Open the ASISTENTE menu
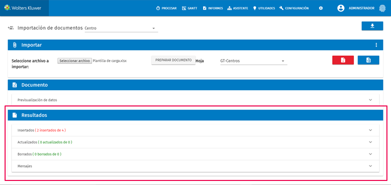The height and width of the screenshot is (185, 391). tap(238, 8)
